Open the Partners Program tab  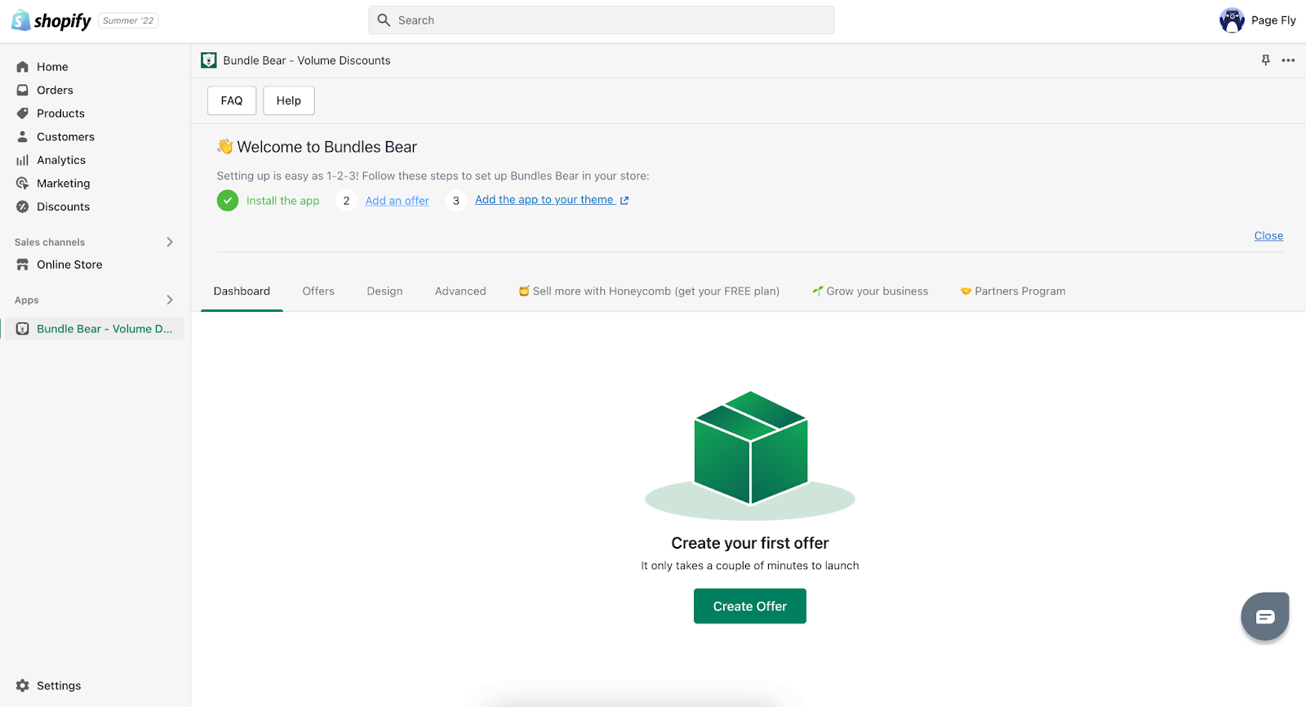[x=1013, y=291]
